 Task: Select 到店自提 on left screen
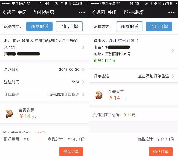[x=69, y=27]
